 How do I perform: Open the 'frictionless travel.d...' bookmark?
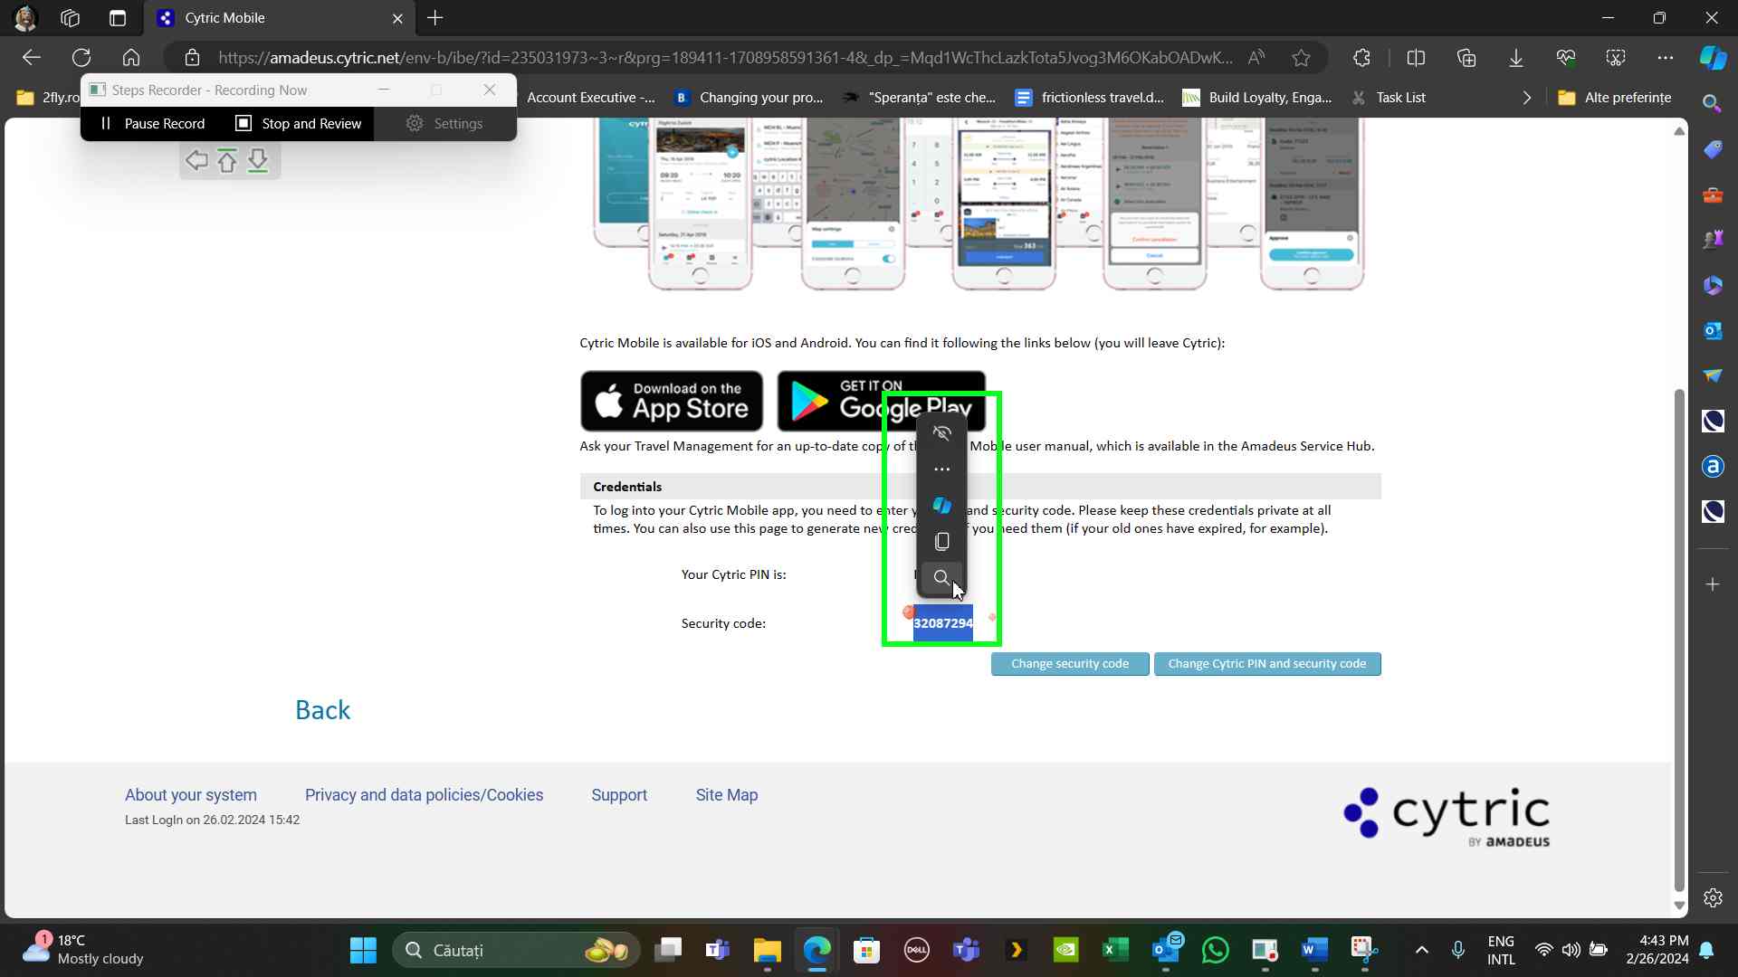(x=1090, y=98)
